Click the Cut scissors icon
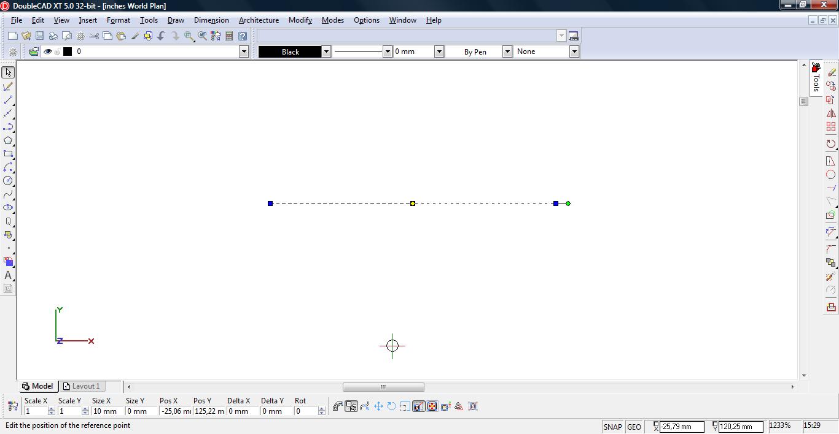 click(x=94, y=36)
